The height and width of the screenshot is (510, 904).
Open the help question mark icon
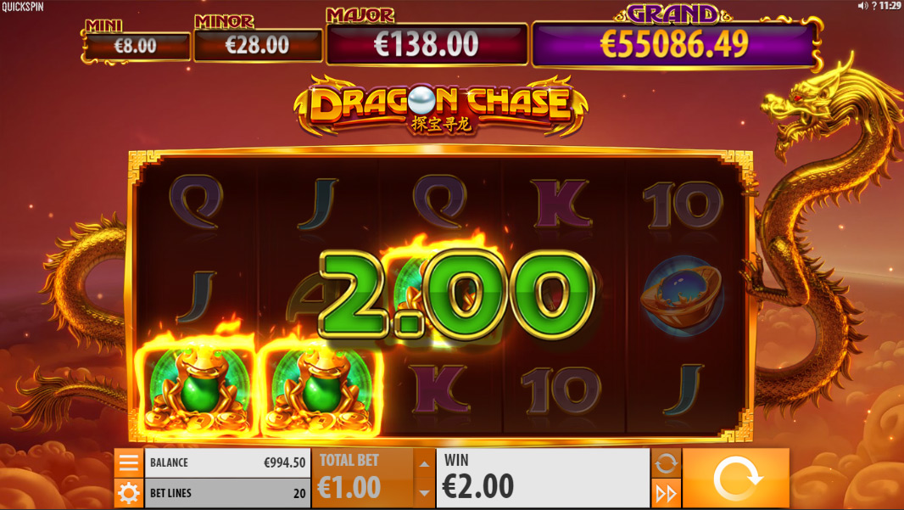tap(873, 6)
